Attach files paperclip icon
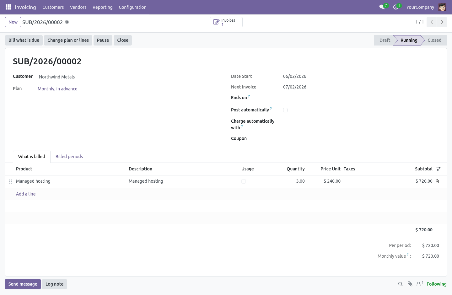The width and height of the screenshot is (452, 295). point(410,284)
